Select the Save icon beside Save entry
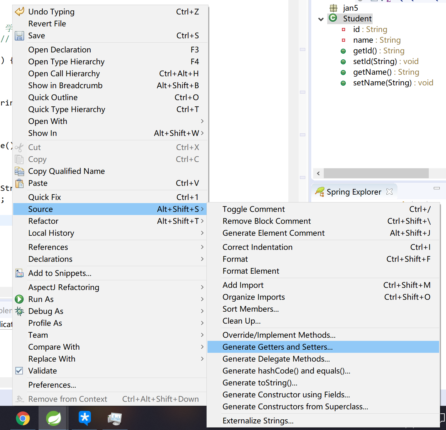This screenshot has width=446, height=430. tap(19, 36)
